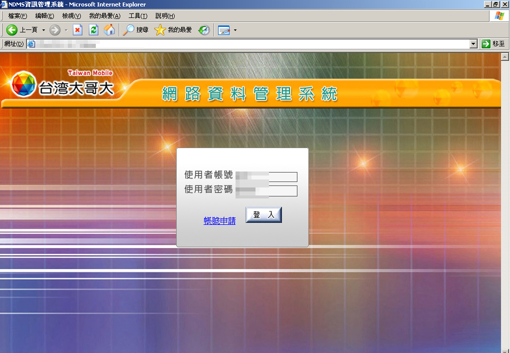Open Favorites (我的最愛) star in toolbar
Viewport: 510px width, 353px height.
click(160, 30)
